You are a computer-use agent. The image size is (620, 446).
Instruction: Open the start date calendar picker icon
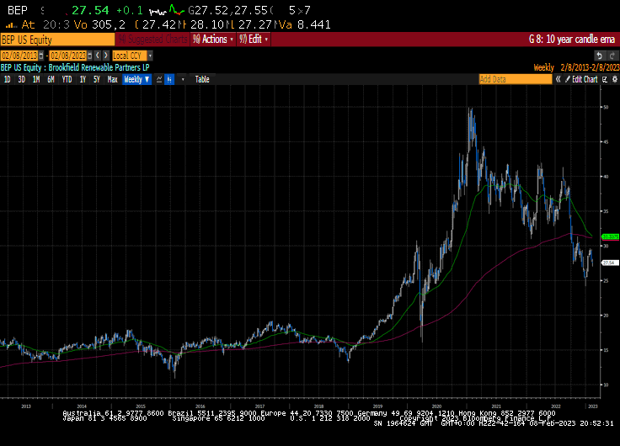point(41,56)
